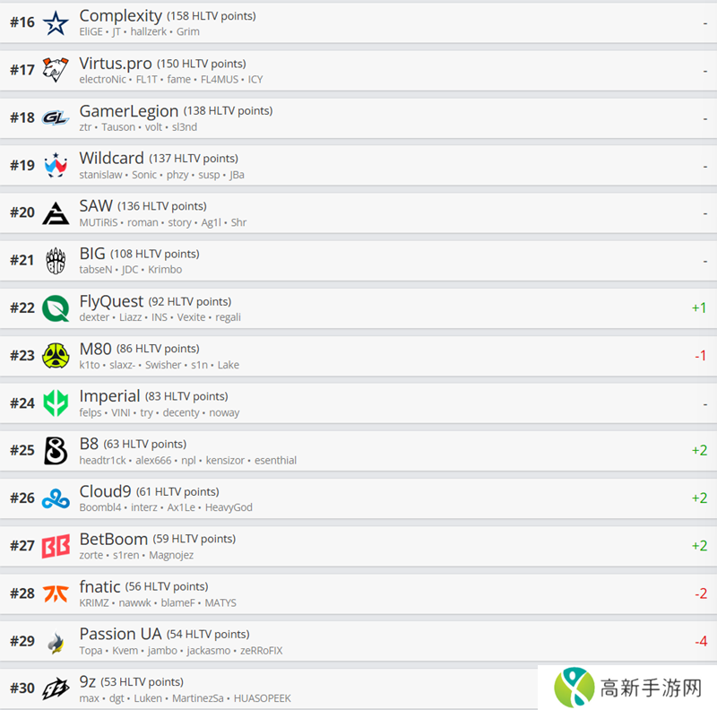Click the +2 change indicator for Cloud9
The image size is (717, 710).
[x=699, y=498]
